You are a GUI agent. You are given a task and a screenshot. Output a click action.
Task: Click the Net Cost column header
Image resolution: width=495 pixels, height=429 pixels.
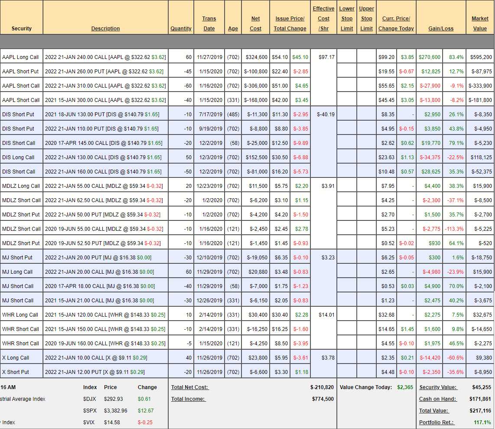click(256, 23)
